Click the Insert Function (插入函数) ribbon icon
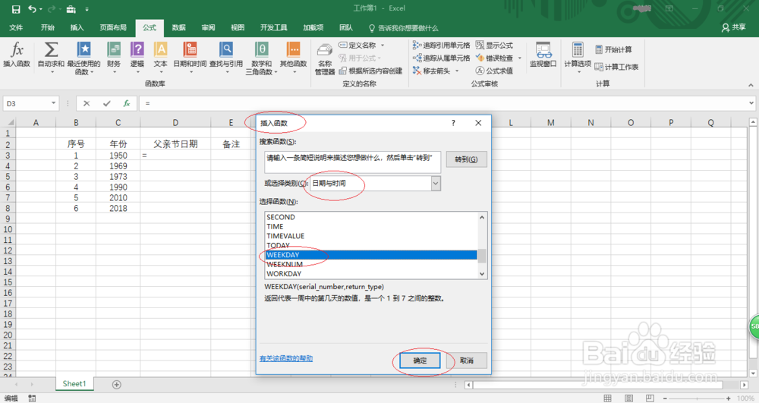The image size is (759, 403). pyautogui.click(x=17, y=54)
